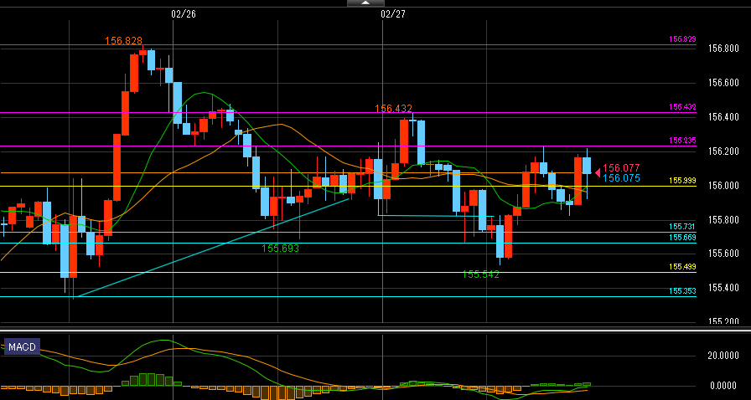Click the cyan 155.731 level label
This screenshot has width=751, height=400.
pos(682,227)
